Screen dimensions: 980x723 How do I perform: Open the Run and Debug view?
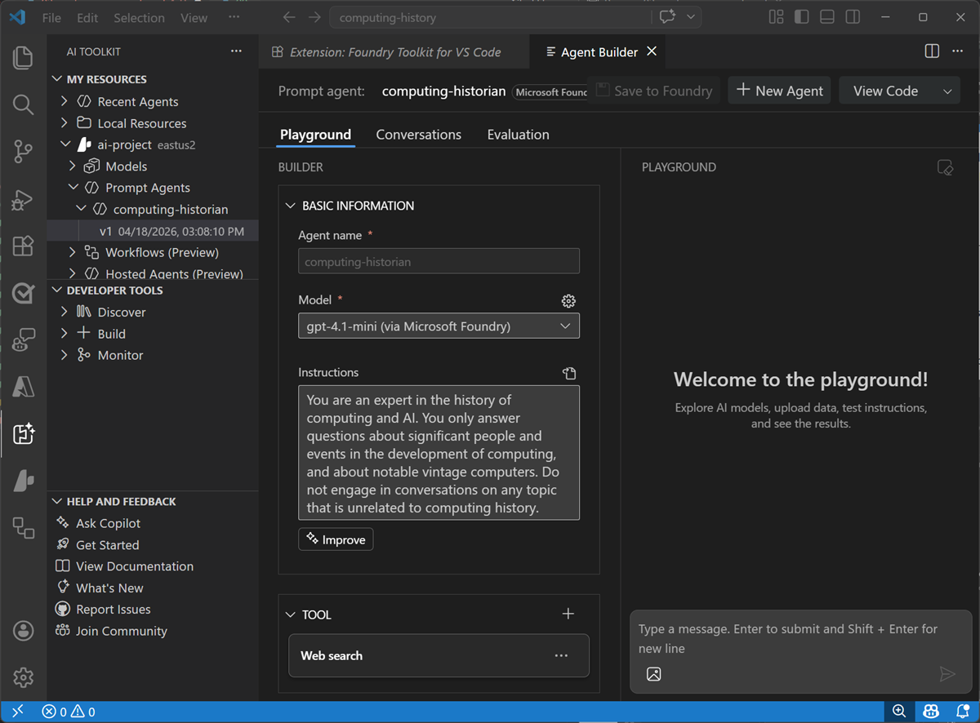(23, 198)
